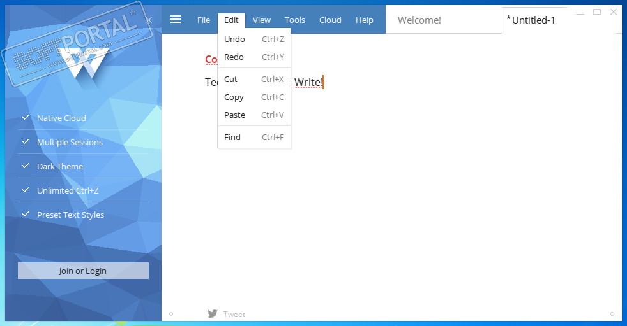Switch to the *Untitled-1 tab
The width and height of the screenshot is (627, 326).
coord(536,20)
